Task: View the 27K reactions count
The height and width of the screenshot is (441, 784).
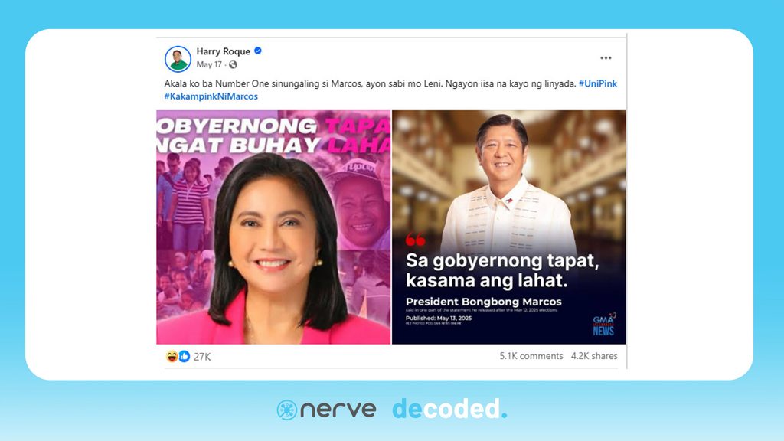Action: click(x=202, y=357)
